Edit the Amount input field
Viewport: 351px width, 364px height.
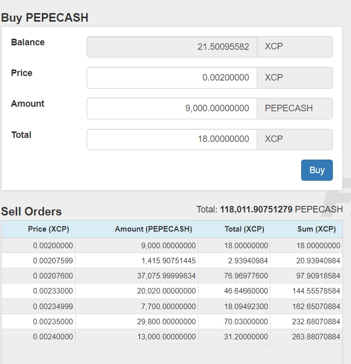coord(172,108)
